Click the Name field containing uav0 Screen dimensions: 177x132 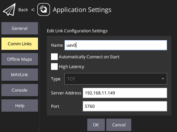tap(116, 45)
